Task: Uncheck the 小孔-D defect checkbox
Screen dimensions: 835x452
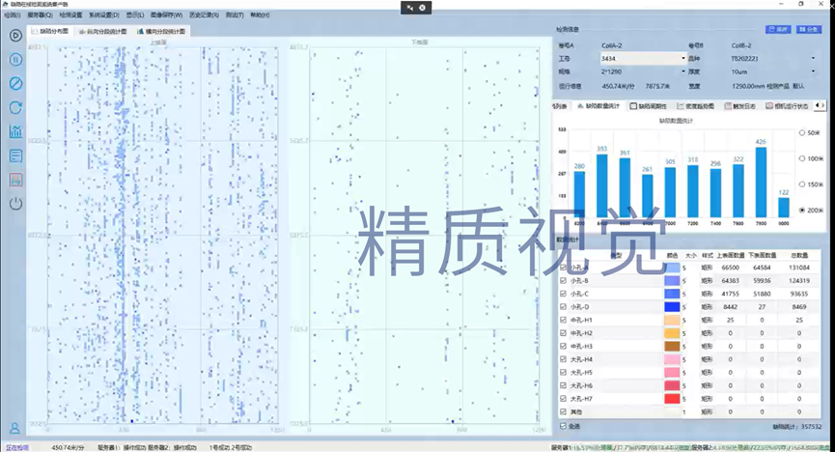Action: [564, 306]
